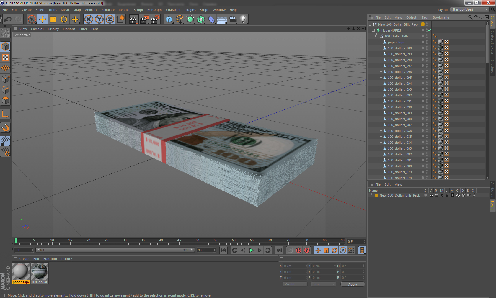Select the 100_dollars_097 object
The width and height of the screenshot is (496, 298).
click(x=399, y=66)
